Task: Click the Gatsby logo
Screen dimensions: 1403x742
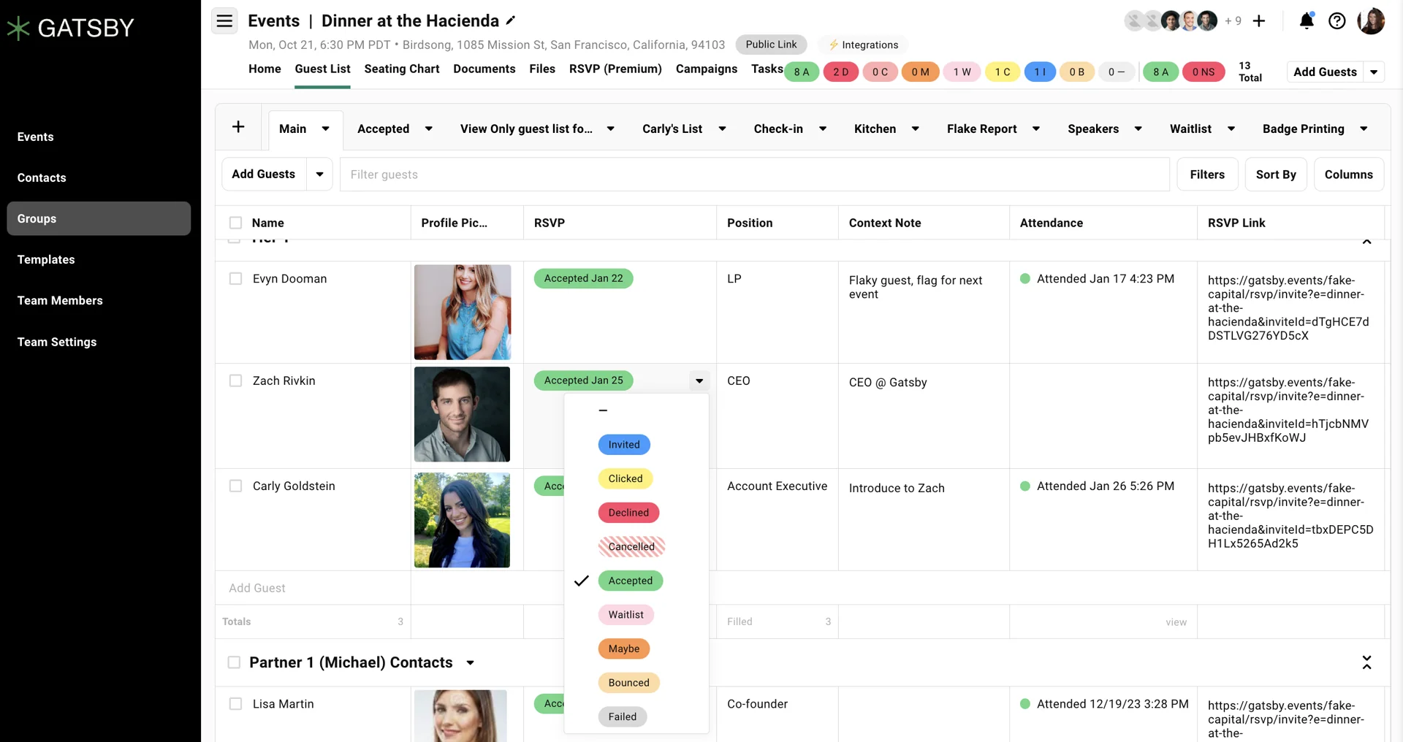Action: [70, 28]
